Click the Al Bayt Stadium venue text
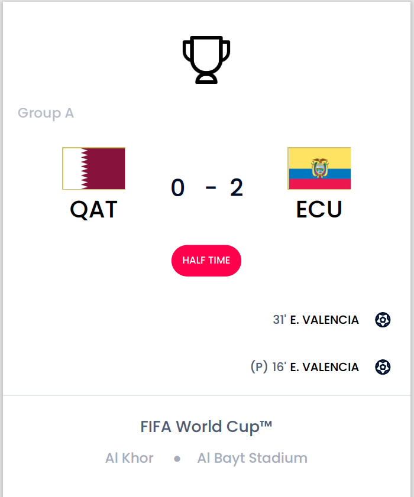 (252, 459)
